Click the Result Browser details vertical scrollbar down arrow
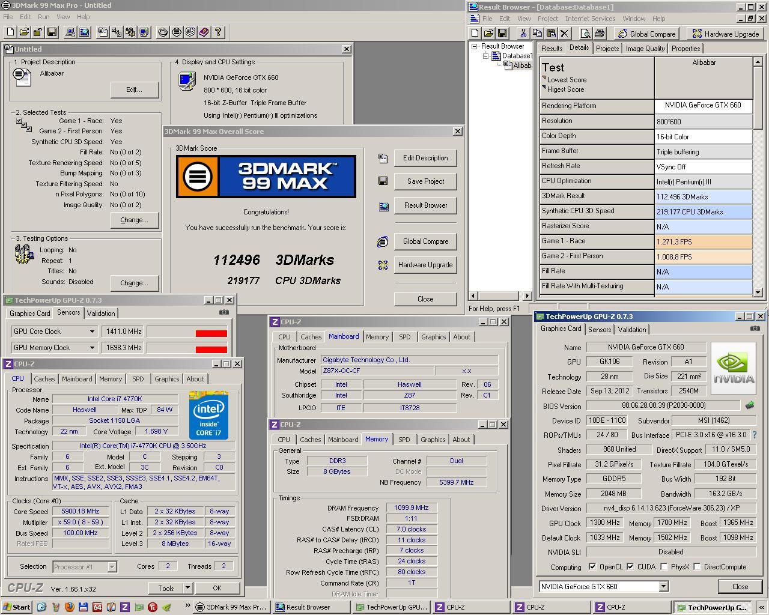 [x=758, y=292]
